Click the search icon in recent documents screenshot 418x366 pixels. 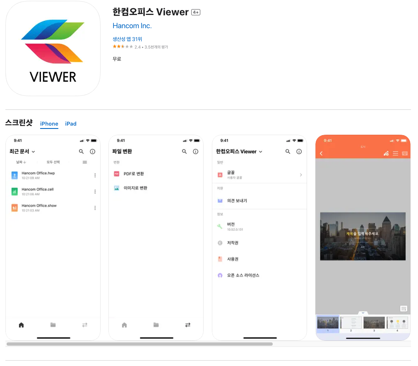81,152
